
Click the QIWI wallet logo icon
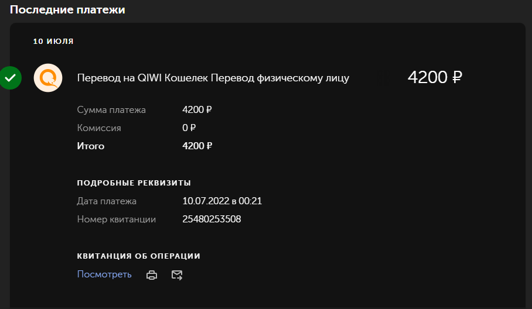48,78
